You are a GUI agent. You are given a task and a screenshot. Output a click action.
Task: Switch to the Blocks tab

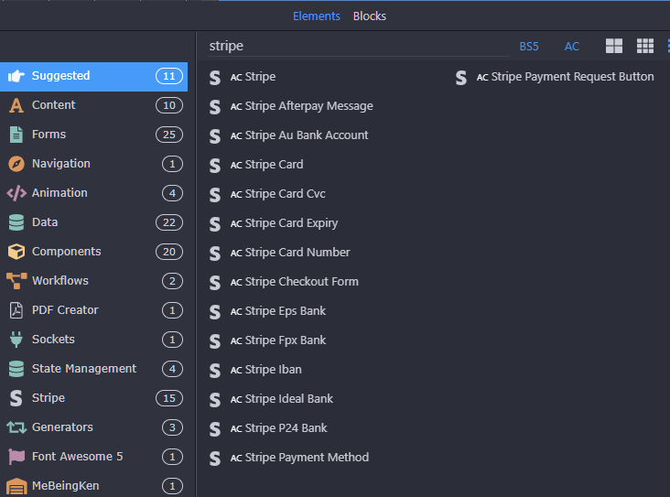click(x=370, y=16)
